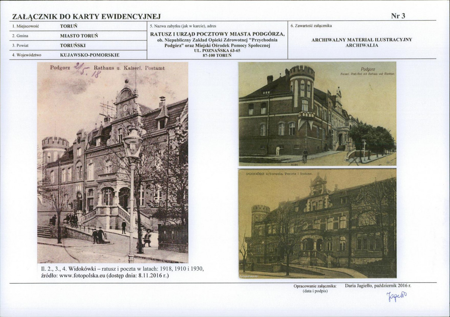Select the TORUŃSKI powiat field value
Image resolution: width=450 pixels, height=317 pixels.
click(x=72, y=46)
